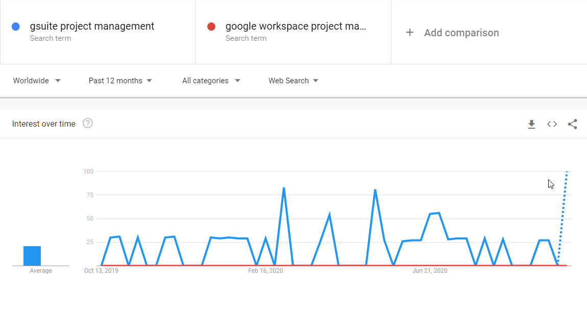The image size is (587, 309).
Task: Open the Worldwide region dropdown
Action: click(37, 81)
